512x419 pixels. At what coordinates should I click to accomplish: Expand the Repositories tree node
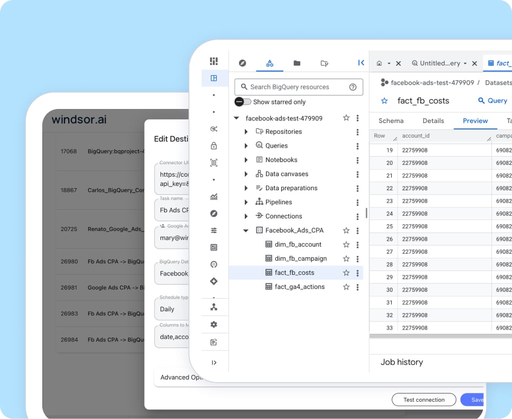[246, 132]
